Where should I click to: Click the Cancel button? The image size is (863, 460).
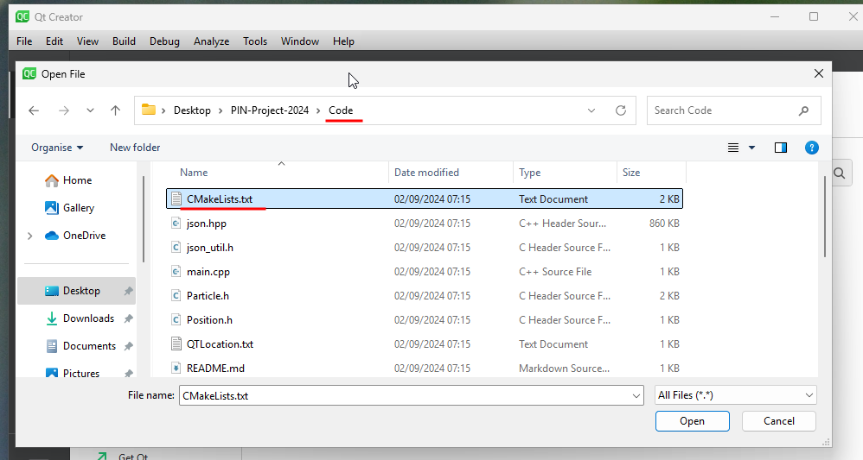(x=778, y=421)
